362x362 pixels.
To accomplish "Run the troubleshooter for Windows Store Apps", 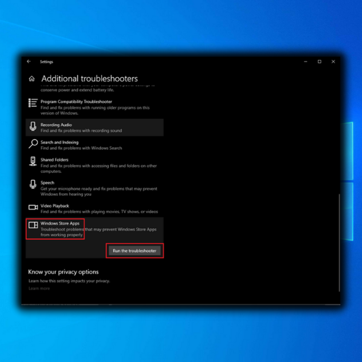I will 134,251.
